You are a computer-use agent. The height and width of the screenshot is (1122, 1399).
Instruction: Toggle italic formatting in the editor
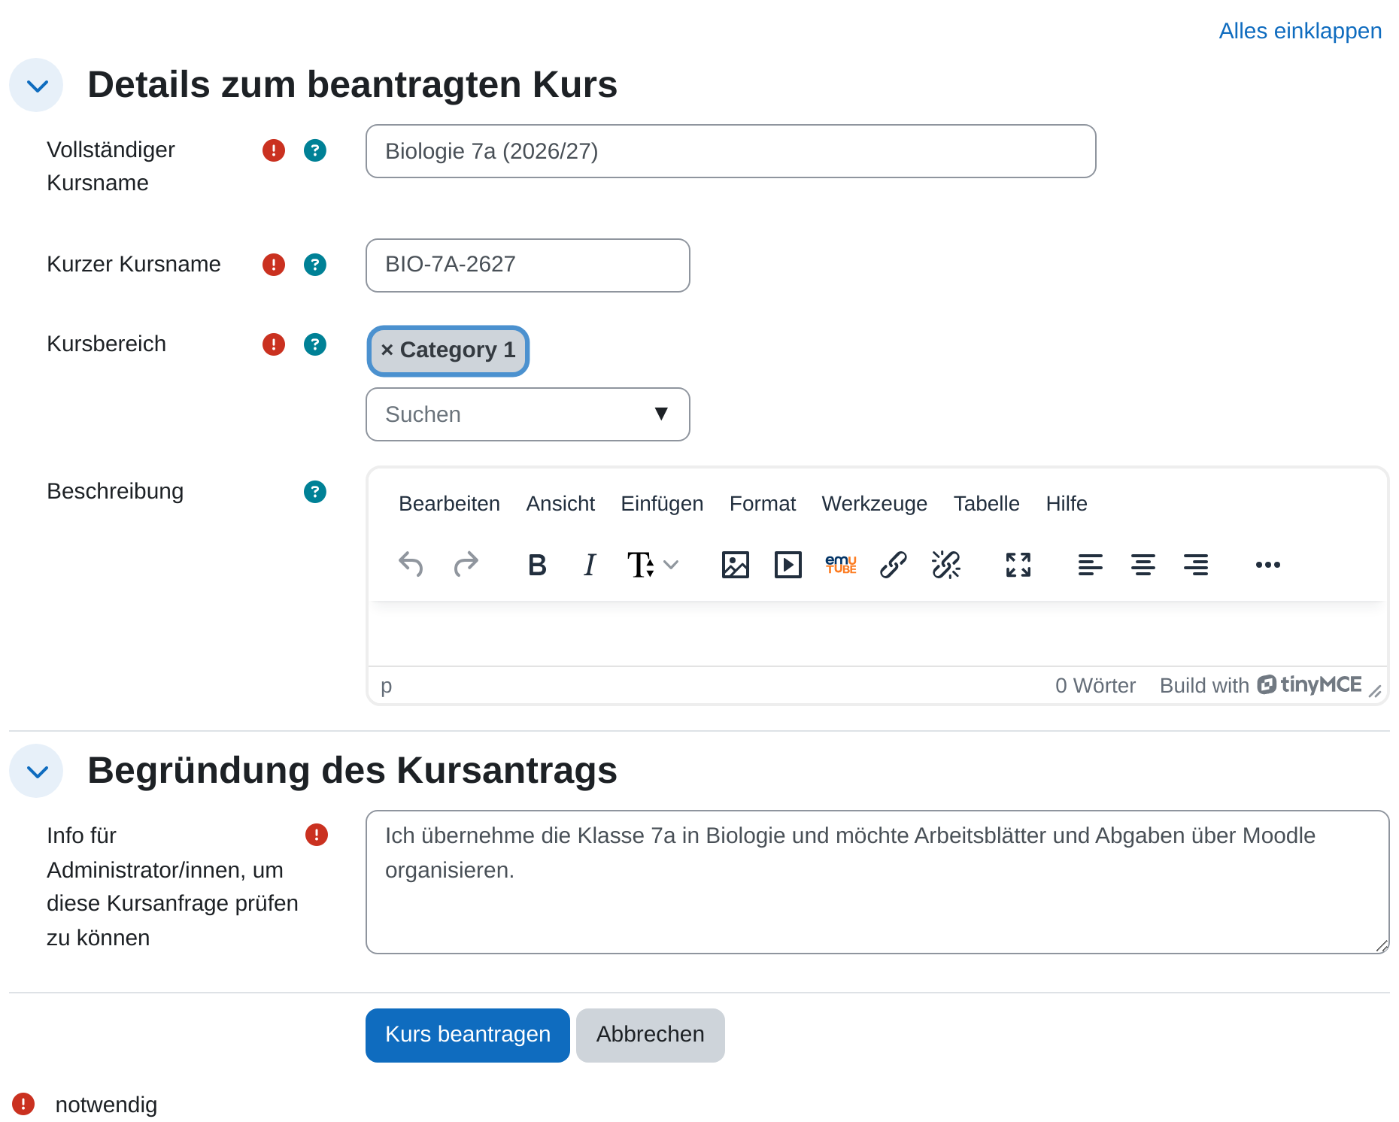coord(590,564)
